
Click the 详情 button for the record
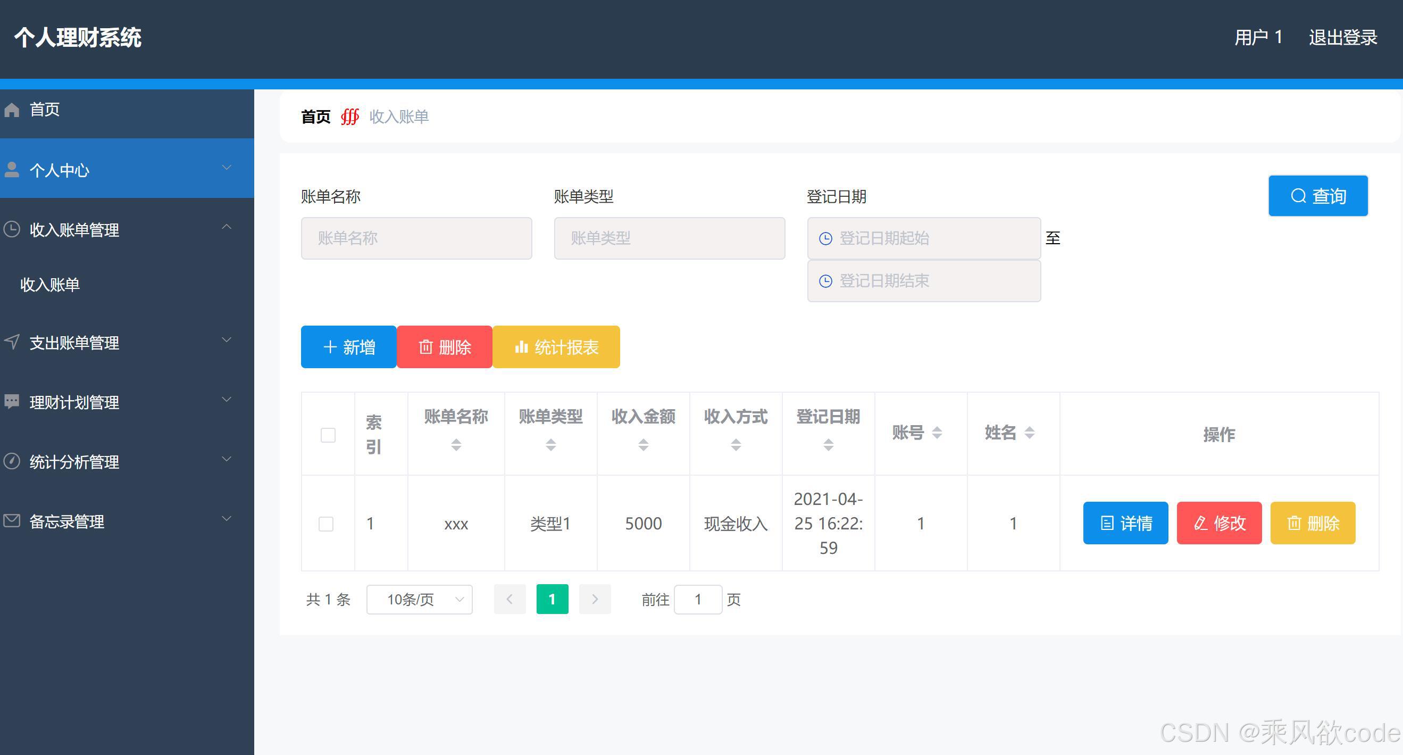pyautogui.click(x=1125, y=524)
